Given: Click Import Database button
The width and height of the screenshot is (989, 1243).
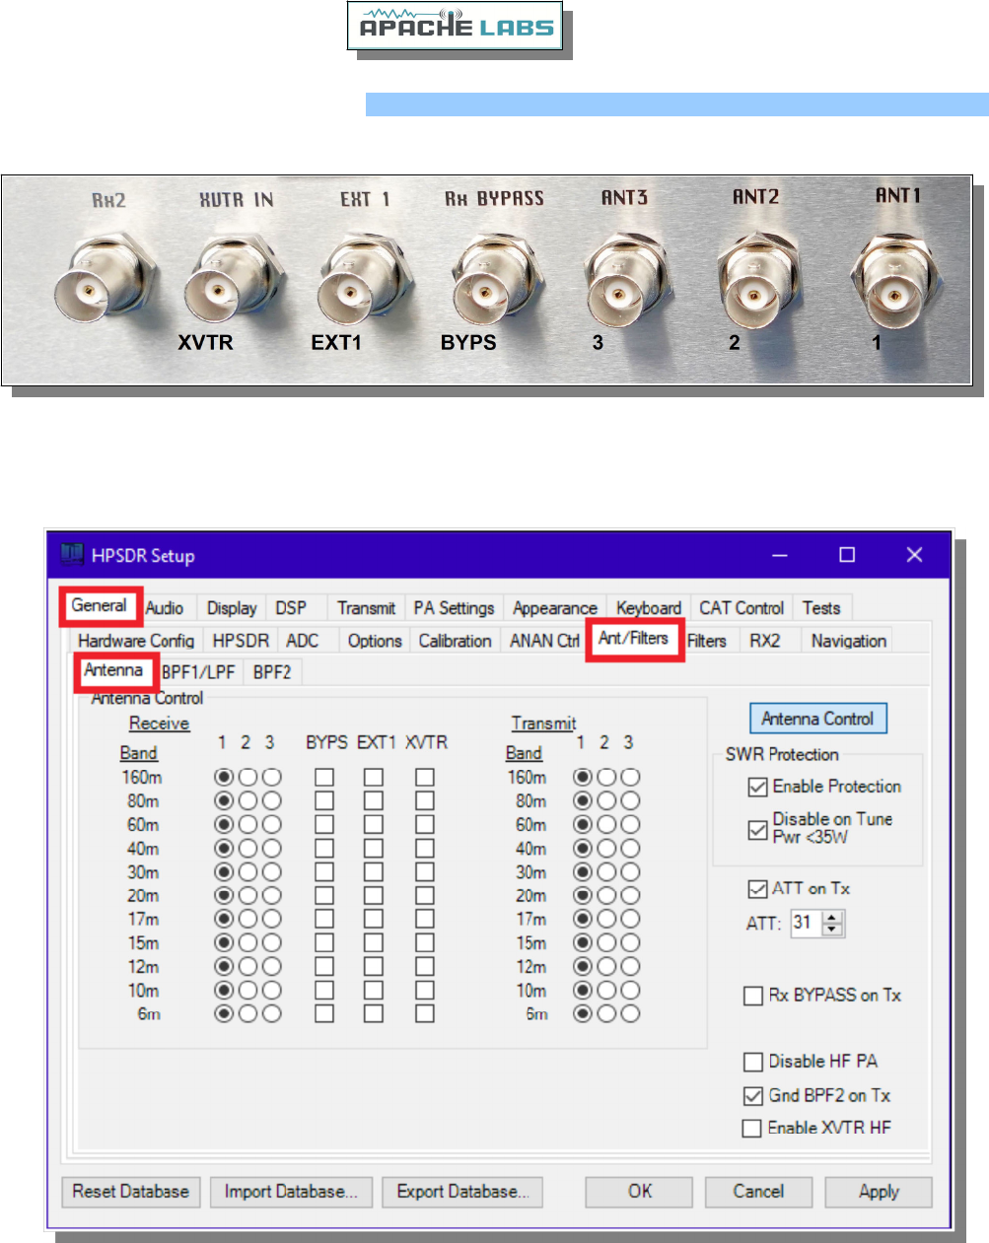Looking at the screenshot, I should click(x=291, y=1192).
